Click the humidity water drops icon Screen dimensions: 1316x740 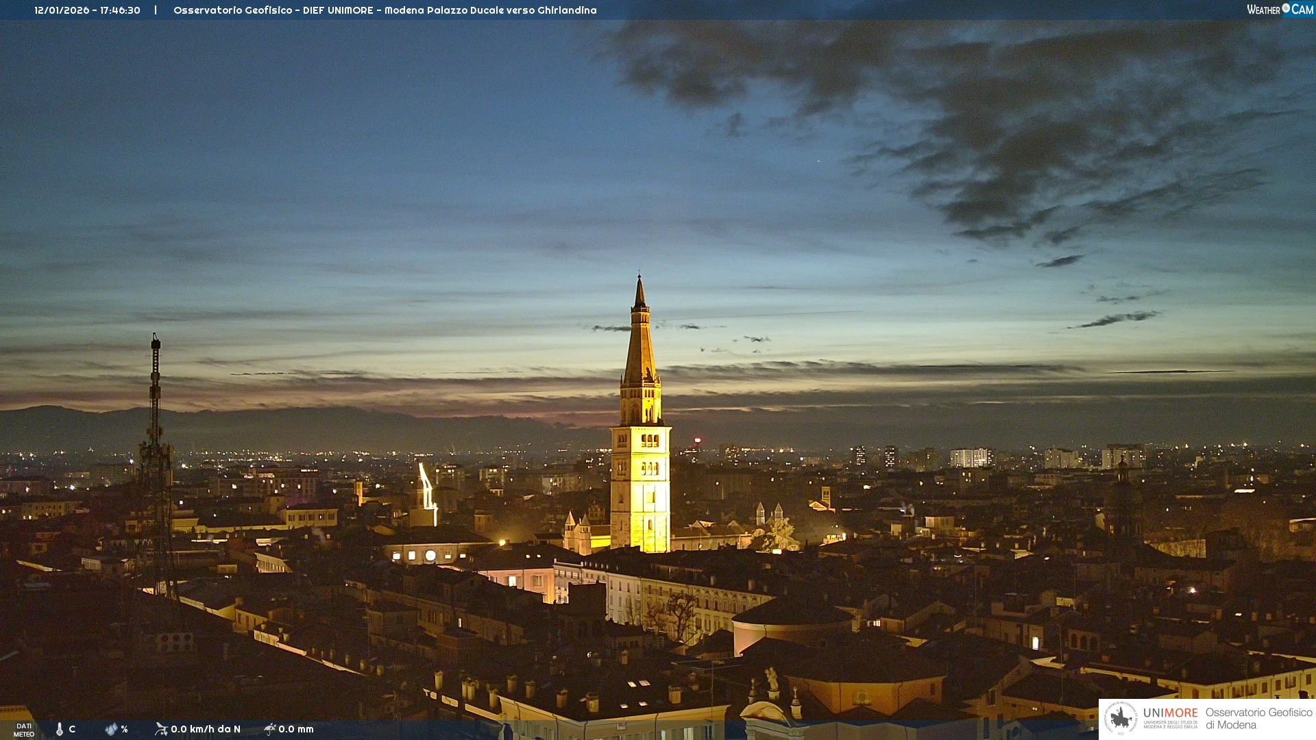[111, 729]
